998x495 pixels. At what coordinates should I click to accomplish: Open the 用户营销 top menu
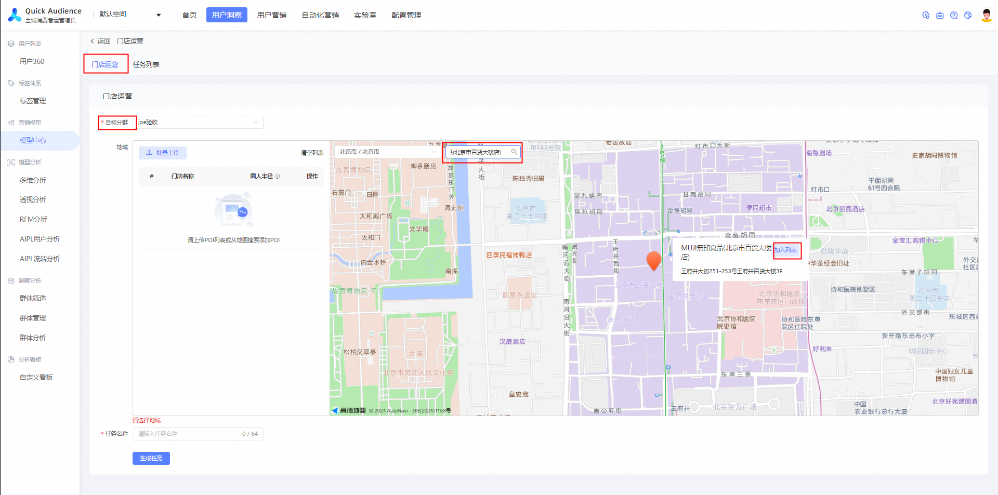271,15
